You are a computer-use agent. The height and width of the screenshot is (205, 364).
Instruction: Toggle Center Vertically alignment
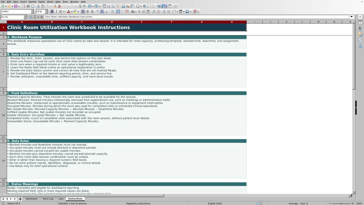click(102, 12)
